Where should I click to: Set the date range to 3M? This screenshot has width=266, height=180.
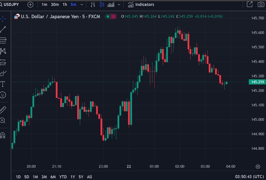tap(44, 177)
